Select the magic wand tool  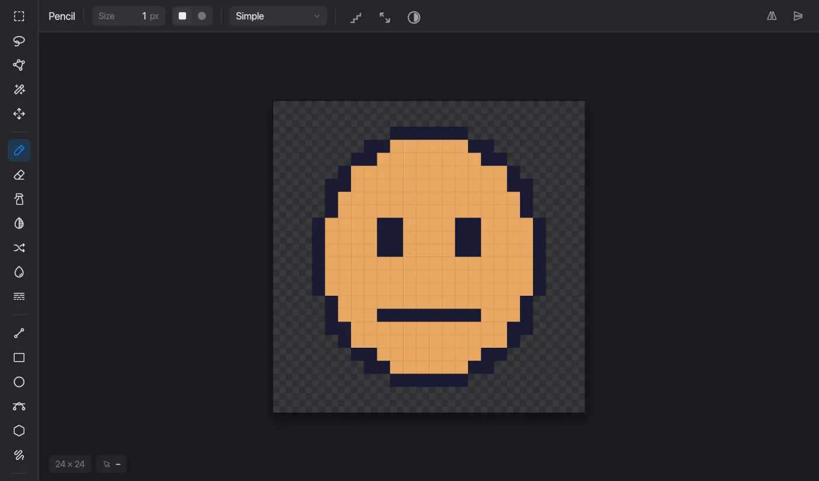(x=19, y=89)
